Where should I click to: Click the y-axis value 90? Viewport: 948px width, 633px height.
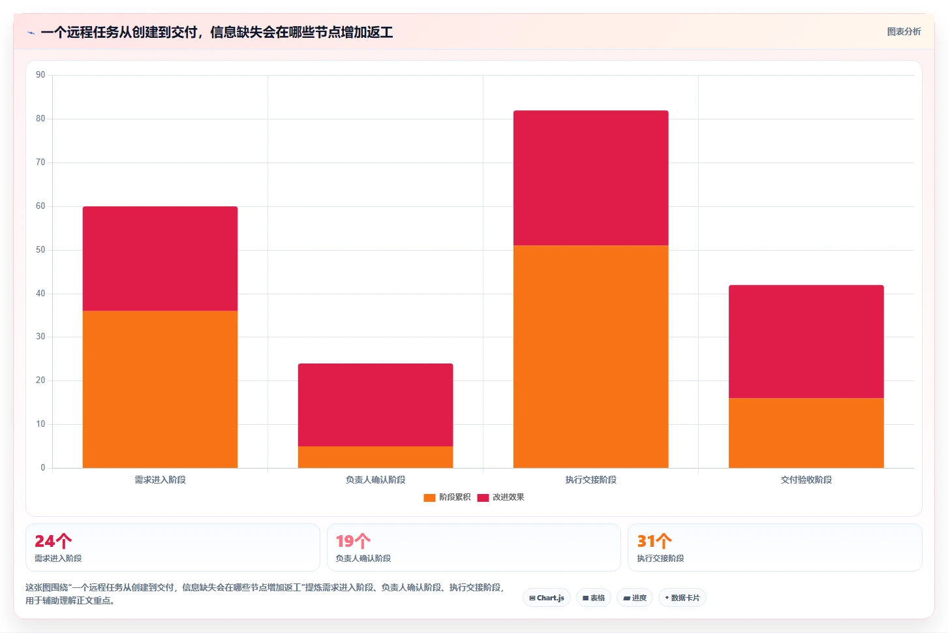(40, 75)
